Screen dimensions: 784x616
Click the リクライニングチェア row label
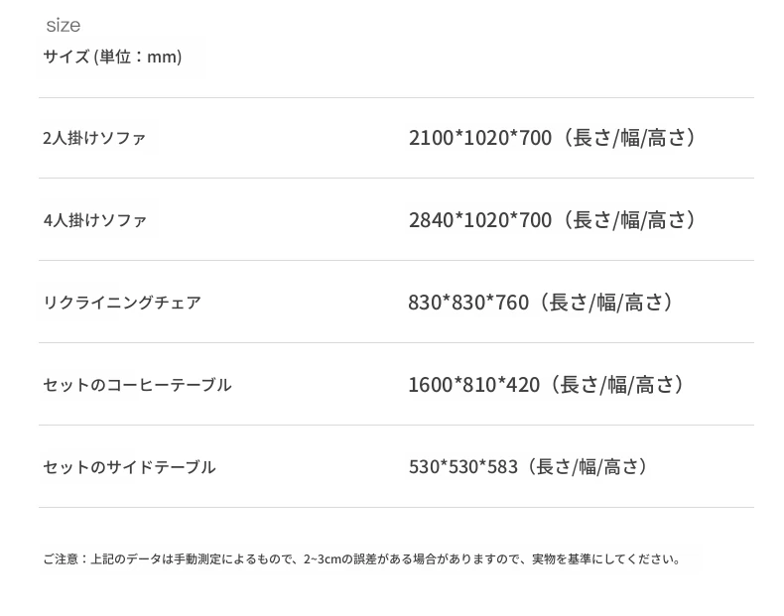pyautogui.click(x=122, y=303)
